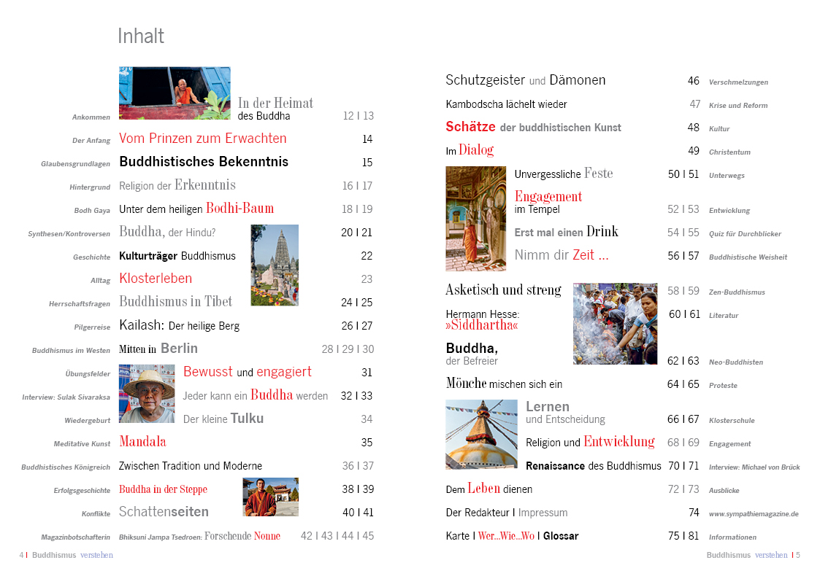Screen dimensions: 820x579
Task: Click 'Engagement im Tempel' entry
Action: click(x=548, y=202)
